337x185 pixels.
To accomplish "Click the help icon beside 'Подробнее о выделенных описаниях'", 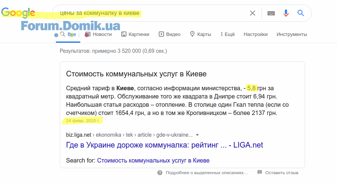I will (x=160, y=173).
